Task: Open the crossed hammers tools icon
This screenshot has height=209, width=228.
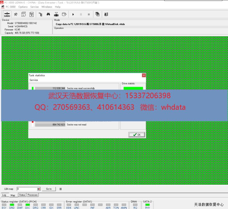Action: pyautogui.click(x=16, y=14)
